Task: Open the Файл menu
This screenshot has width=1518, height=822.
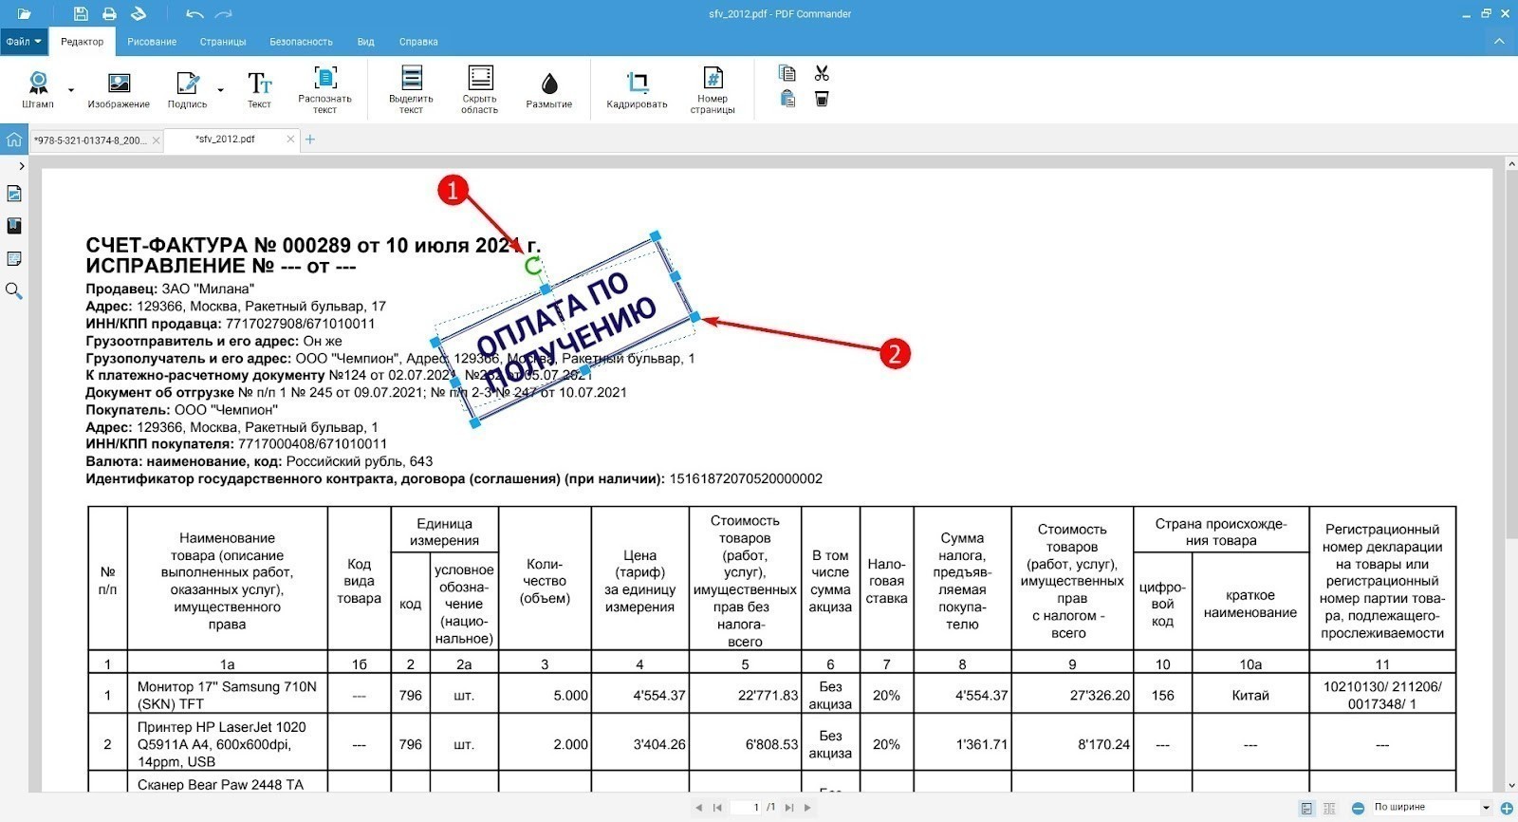Action: 24,42
